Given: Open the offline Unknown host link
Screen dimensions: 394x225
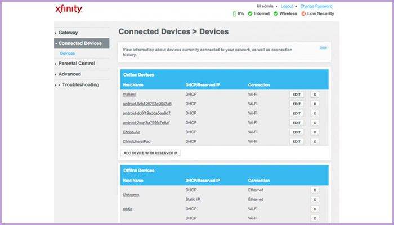Looking at the screenshot, I should (131, 195).
